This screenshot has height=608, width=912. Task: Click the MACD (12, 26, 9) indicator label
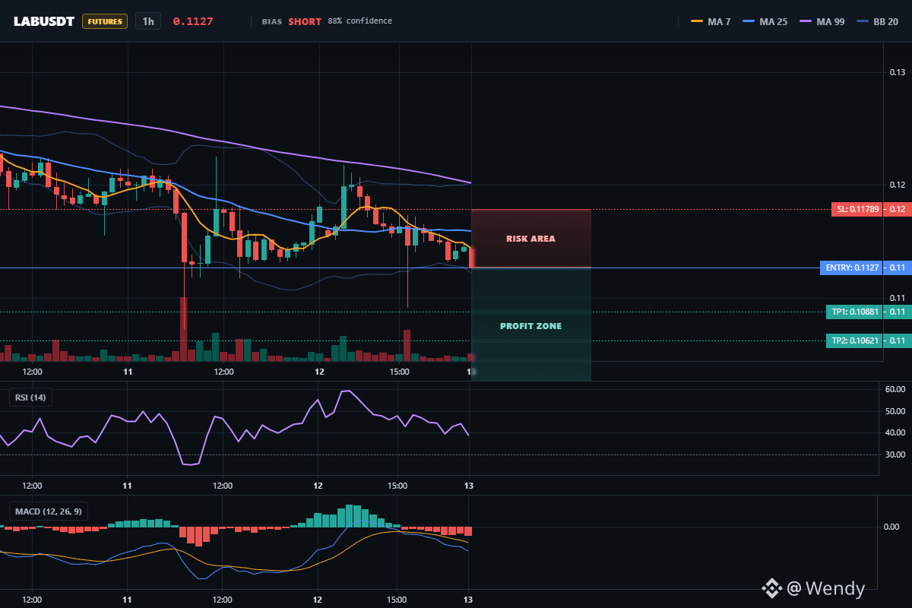[x=49, y=511]
